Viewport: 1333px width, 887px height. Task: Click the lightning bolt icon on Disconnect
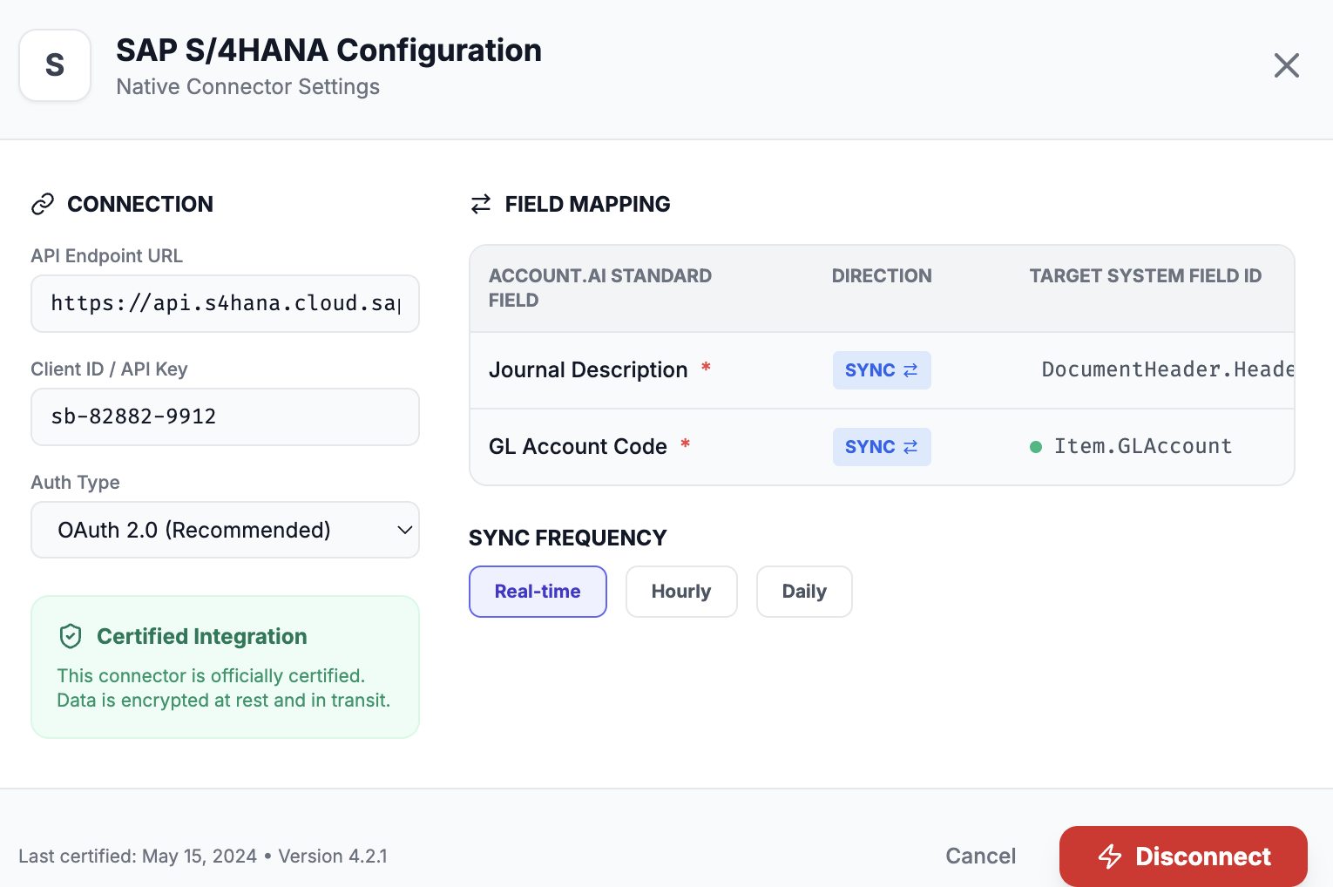point(1110,857)
